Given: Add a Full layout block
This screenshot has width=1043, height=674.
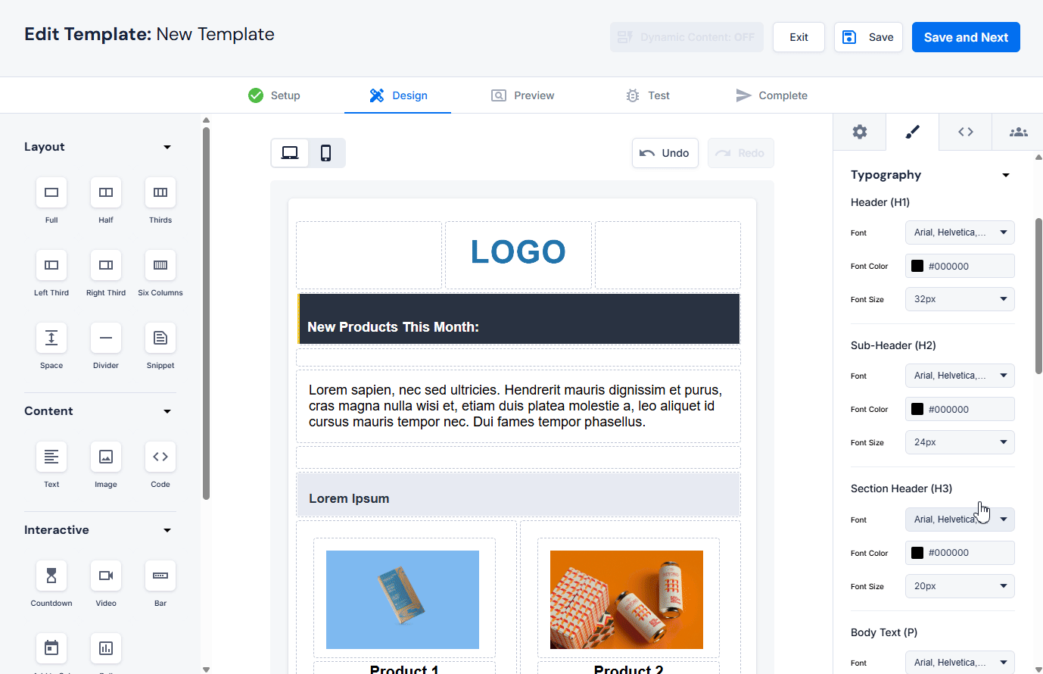Looking at the screenshot, I should tap(51, 193).
